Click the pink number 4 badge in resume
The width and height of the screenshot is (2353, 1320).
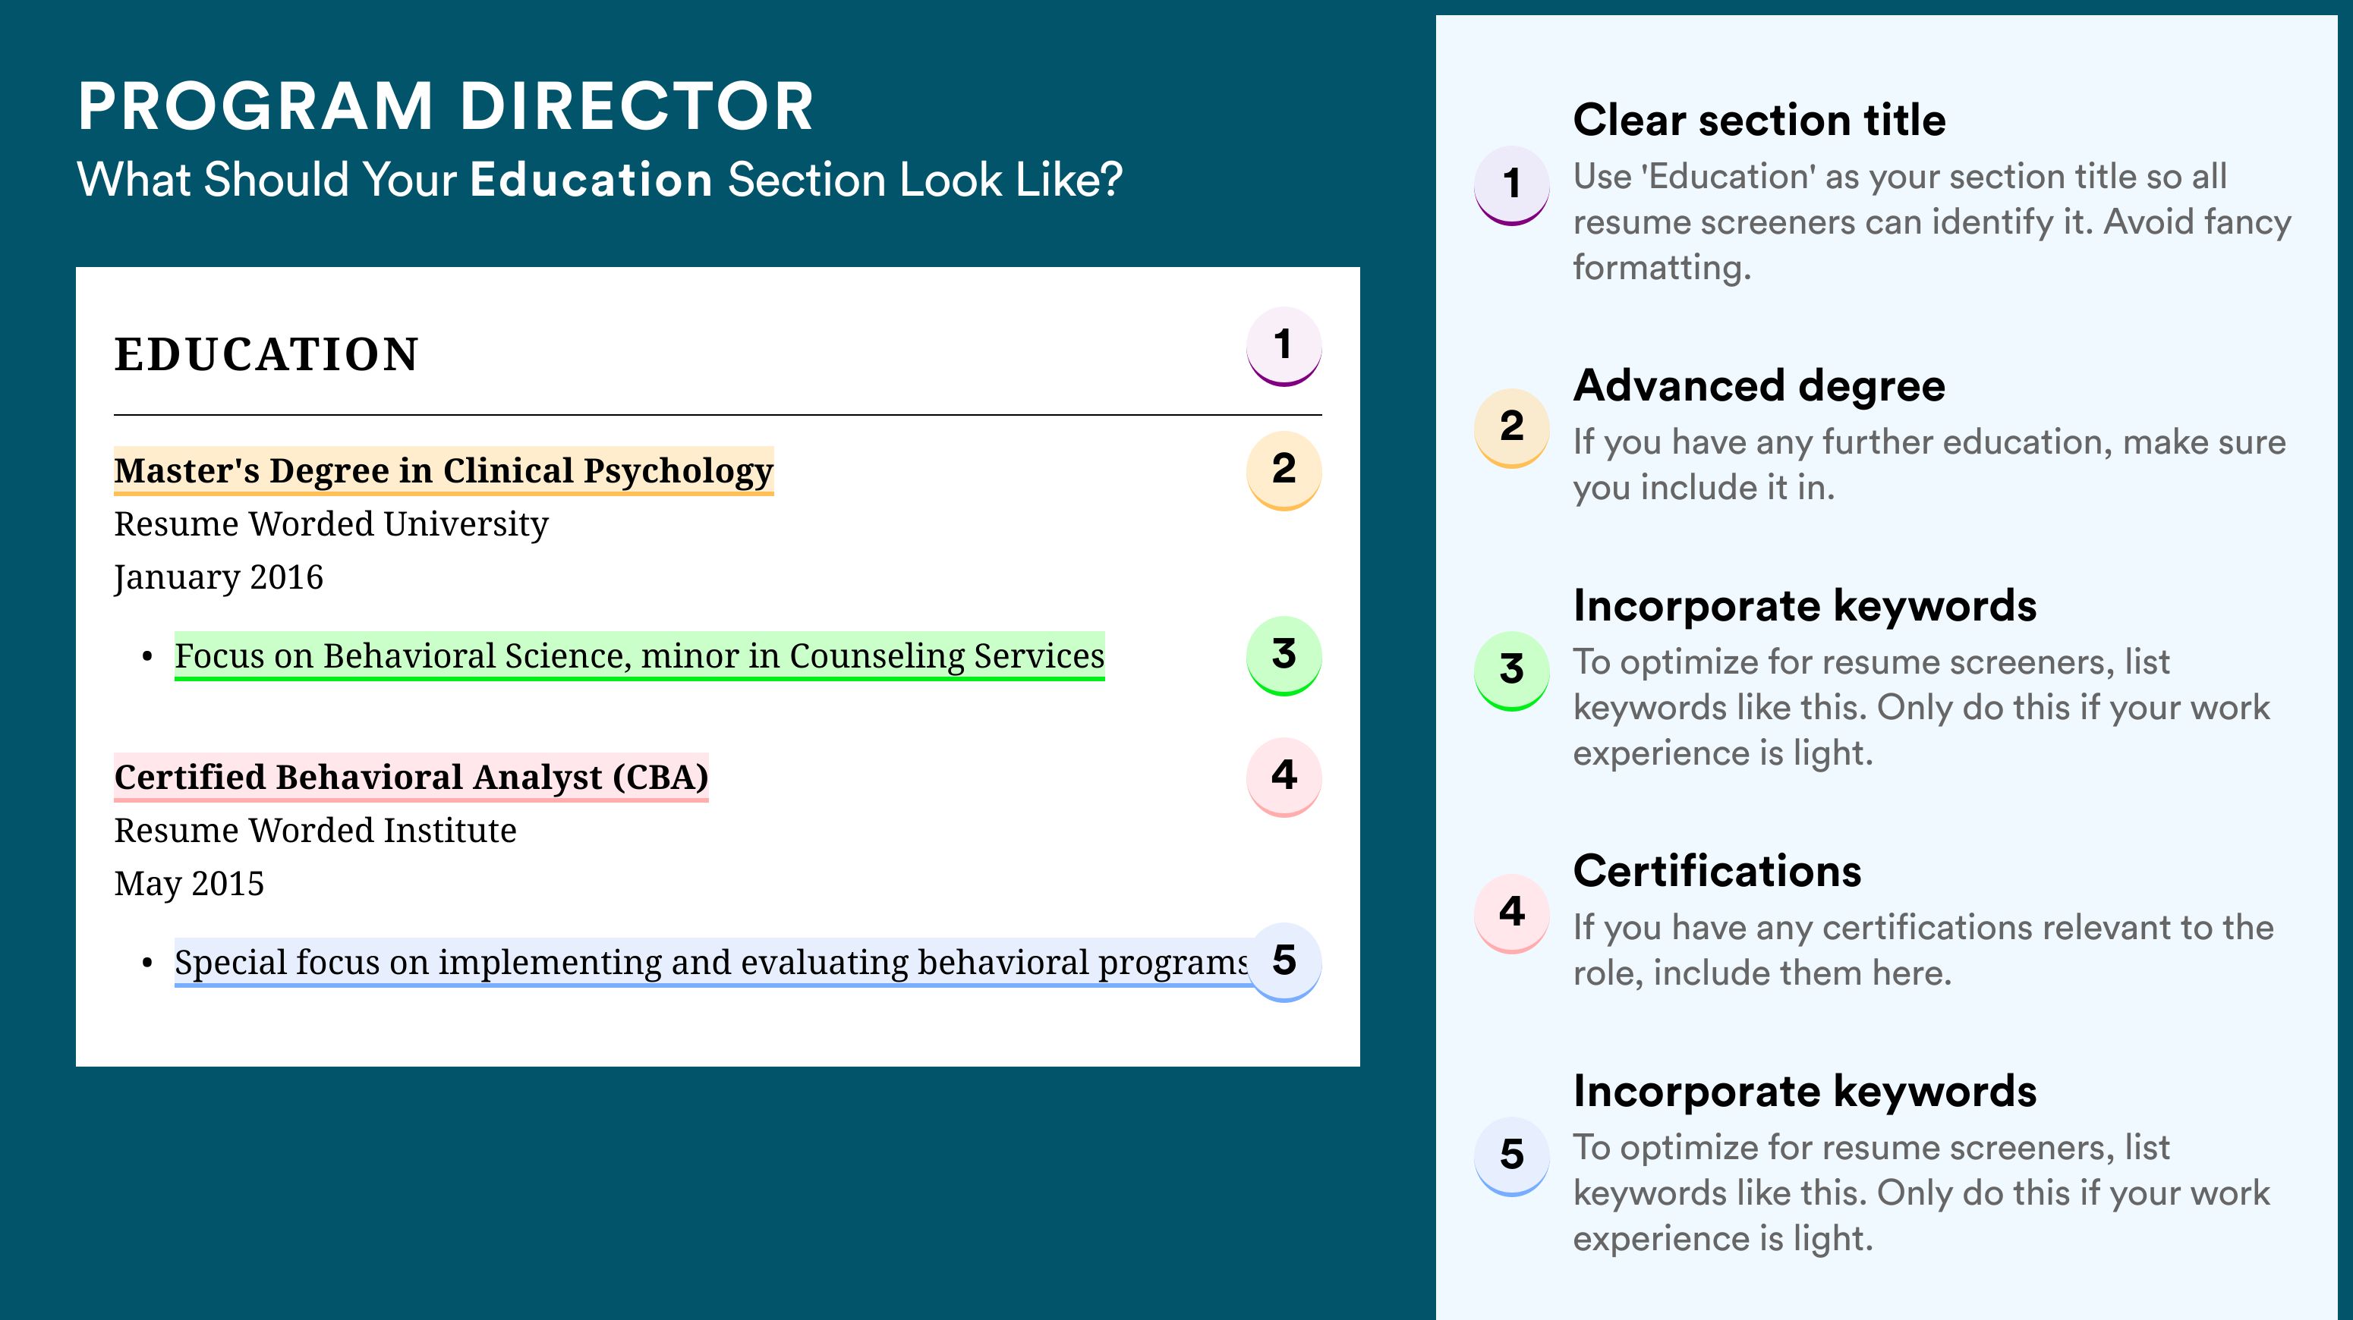click(x=1284, y=777)
